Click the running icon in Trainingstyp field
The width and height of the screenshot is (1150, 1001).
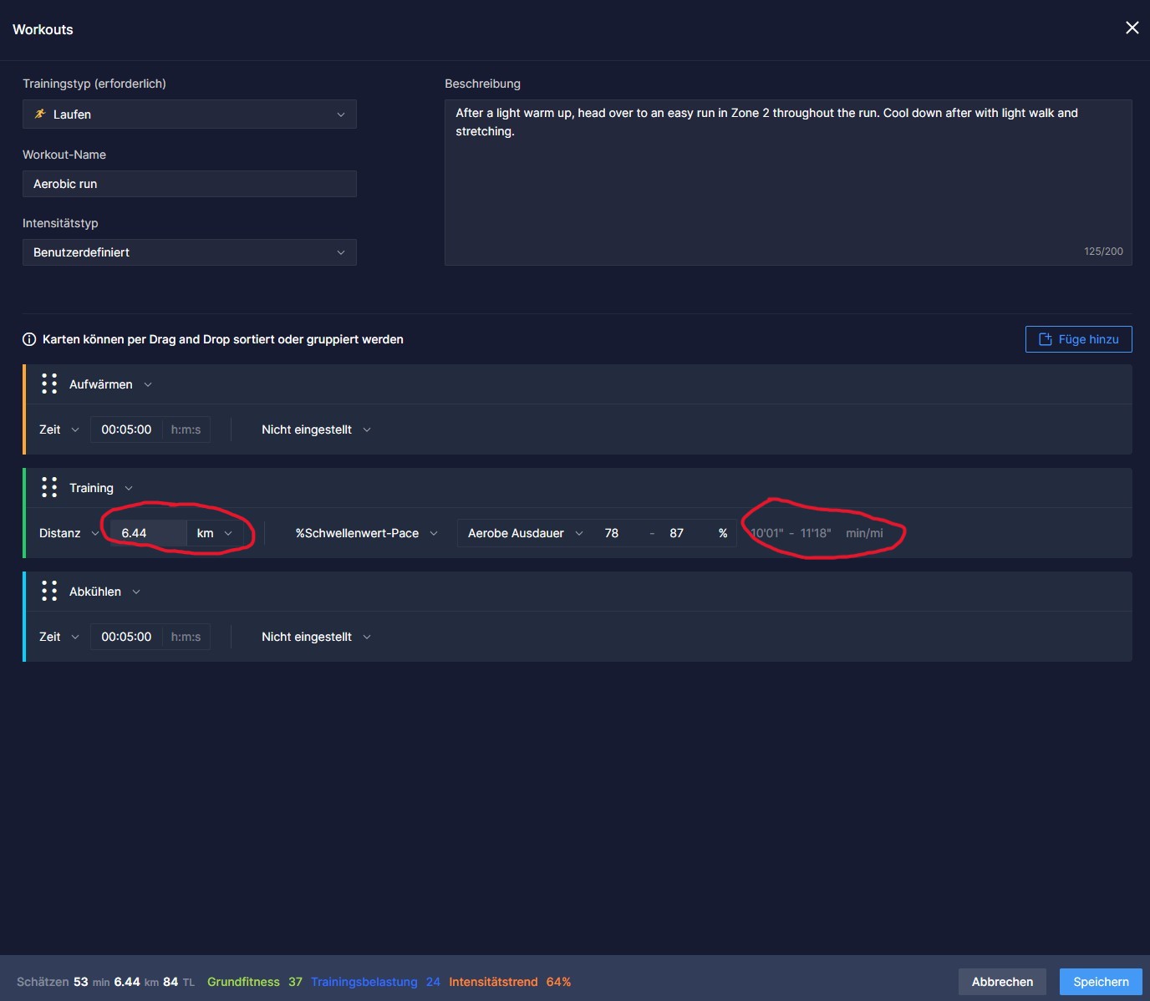click(x=40, y=114)
